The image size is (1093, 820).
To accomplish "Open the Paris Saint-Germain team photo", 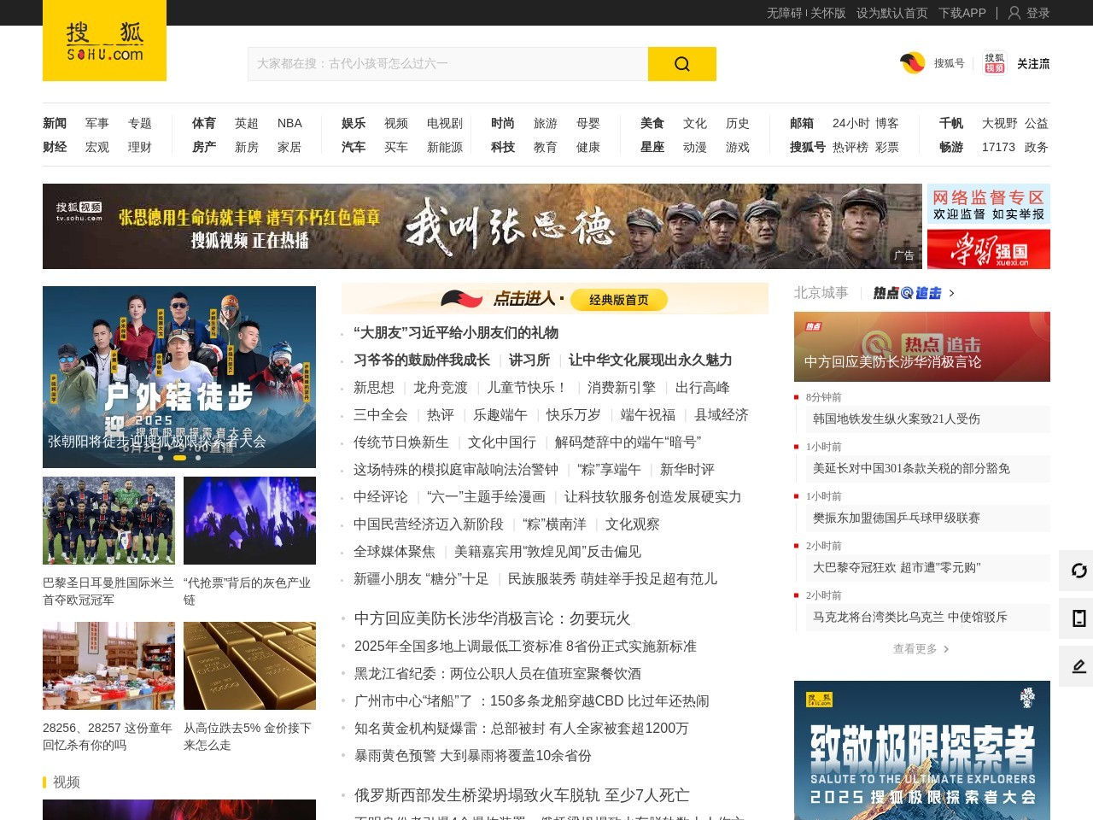I will 108,520.
